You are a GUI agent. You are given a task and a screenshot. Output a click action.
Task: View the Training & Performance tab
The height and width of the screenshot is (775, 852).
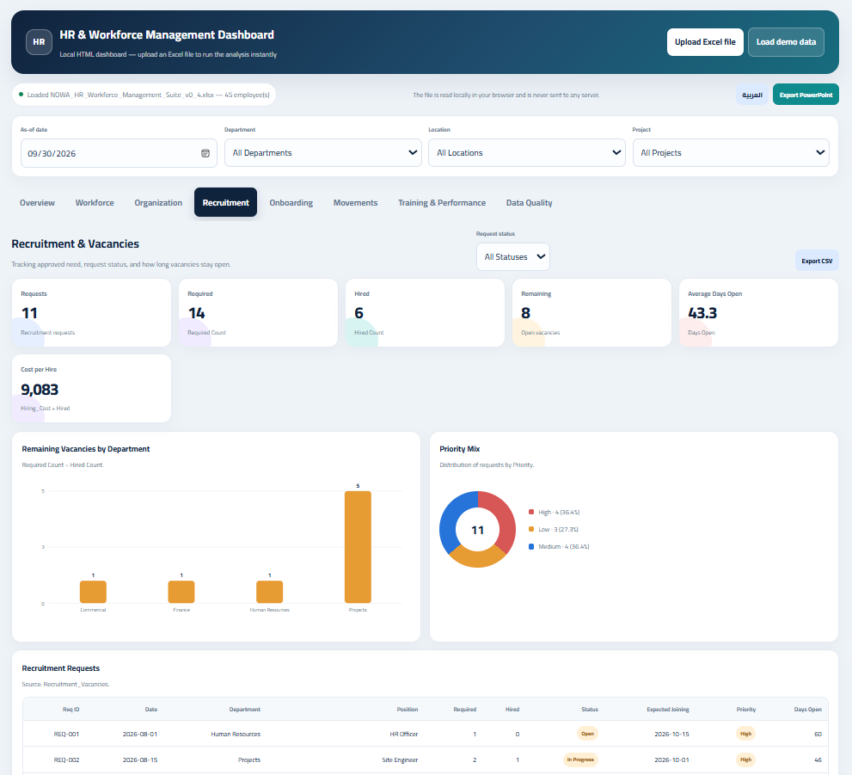[x=442, y=203]
